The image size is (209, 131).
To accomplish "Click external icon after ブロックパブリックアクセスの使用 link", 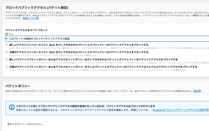I will [207, 110].
